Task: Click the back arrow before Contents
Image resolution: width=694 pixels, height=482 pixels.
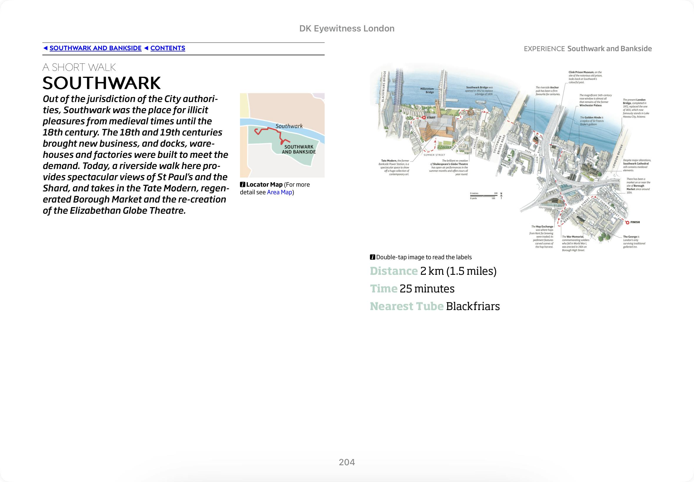Action: (x=146, y=48)
